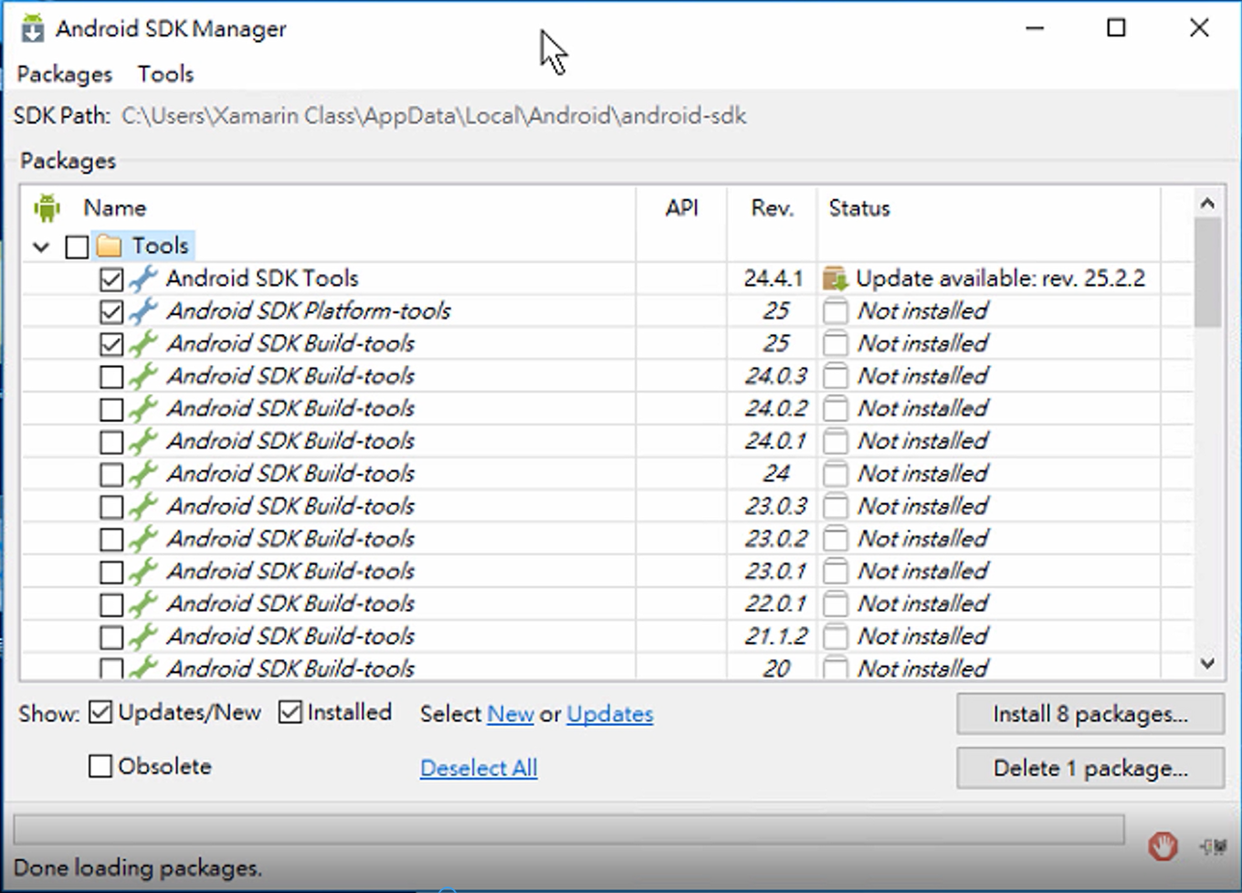This screenshot has height=893, width=1242.
Task: Click the API column header
Action: click(681, 208)
